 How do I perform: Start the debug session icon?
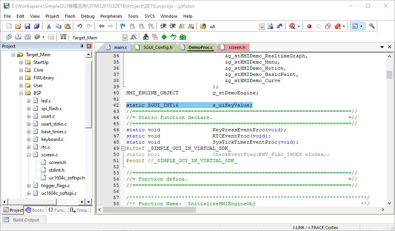point(292,26)
